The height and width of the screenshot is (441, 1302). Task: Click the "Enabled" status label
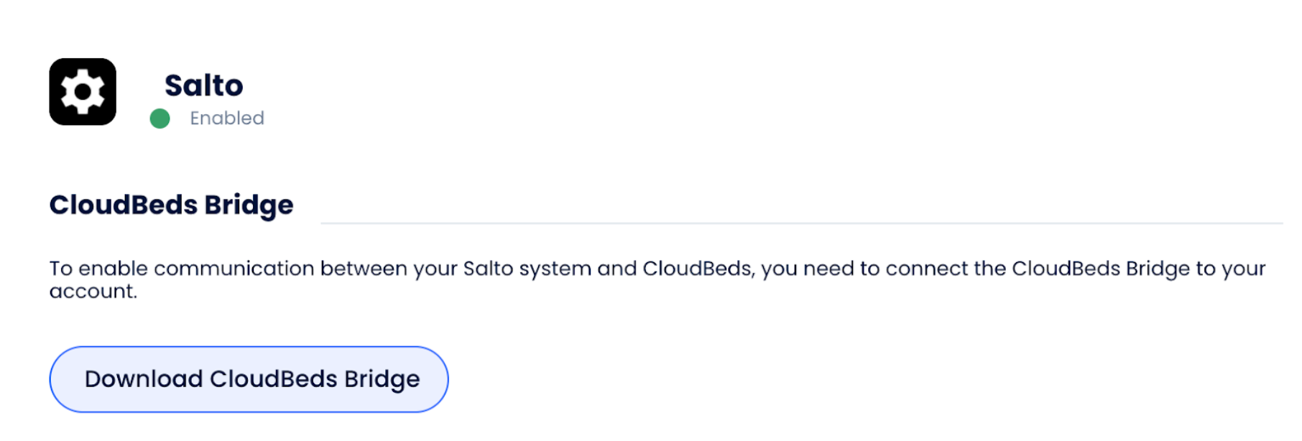coord(227,119)
